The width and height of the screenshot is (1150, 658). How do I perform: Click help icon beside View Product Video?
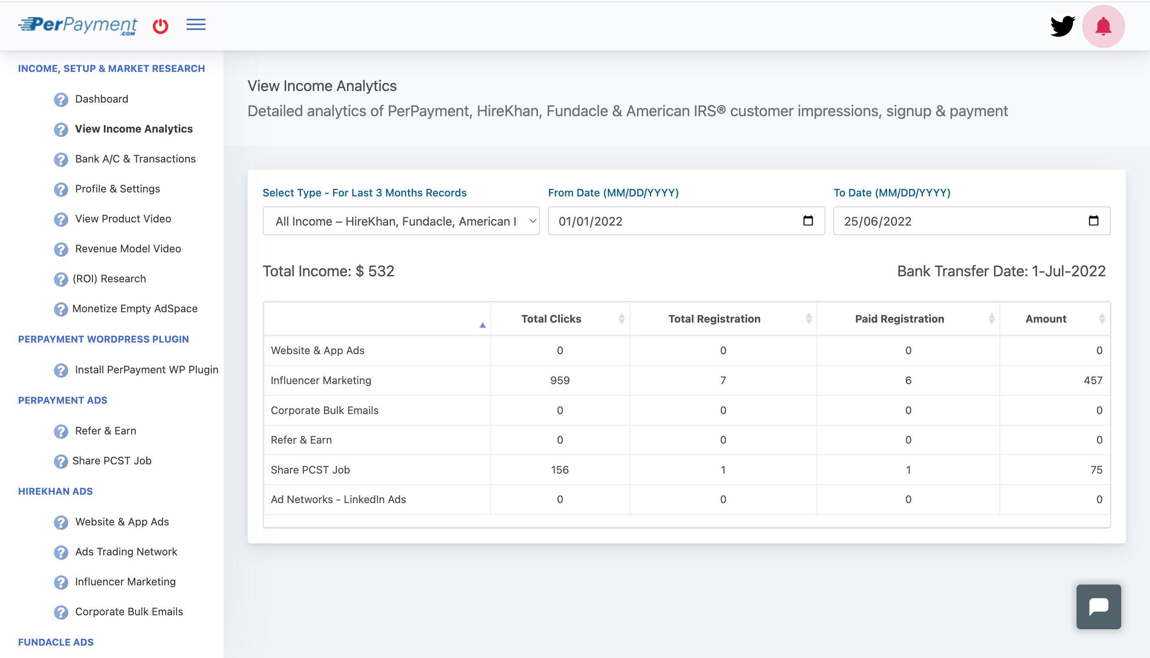point(61,219)
